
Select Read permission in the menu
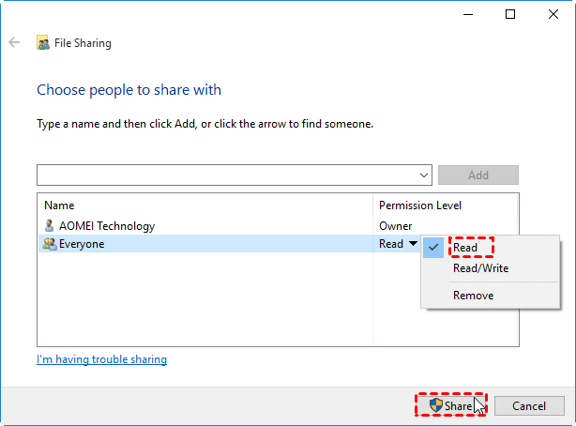coord(465,249)
